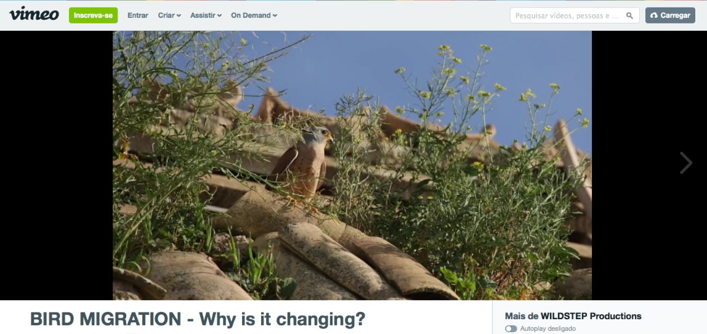The height and width of the screenshot is (334, 707).
Task: Click the chevron beside On Demand
Action: [275, 16]
